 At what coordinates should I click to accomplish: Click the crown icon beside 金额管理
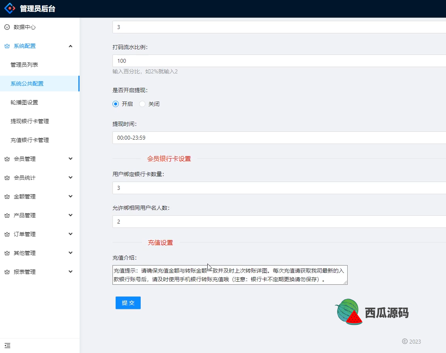[7, 197]
